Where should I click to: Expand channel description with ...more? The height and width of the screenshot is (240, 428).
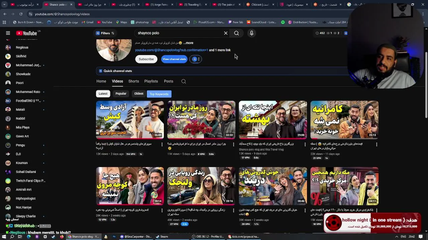[x=188, y=43]
